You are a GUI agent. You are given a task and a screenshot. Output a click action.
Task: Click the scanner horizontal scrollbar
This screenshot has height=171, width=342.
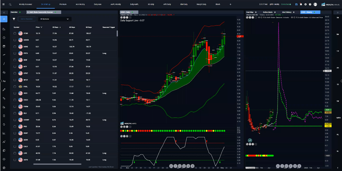(57, 164)
